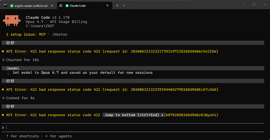The height and width of the screenshot is (140, 270).
Task: Click "Set model to Opus 4.7" message
Action: point(83,72)
